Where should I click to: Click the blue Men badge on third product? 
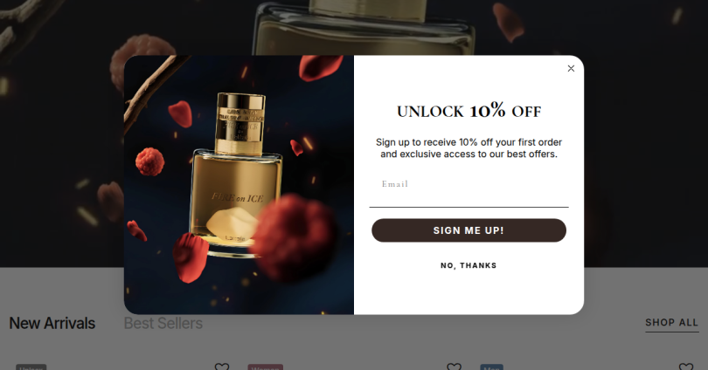492,367
